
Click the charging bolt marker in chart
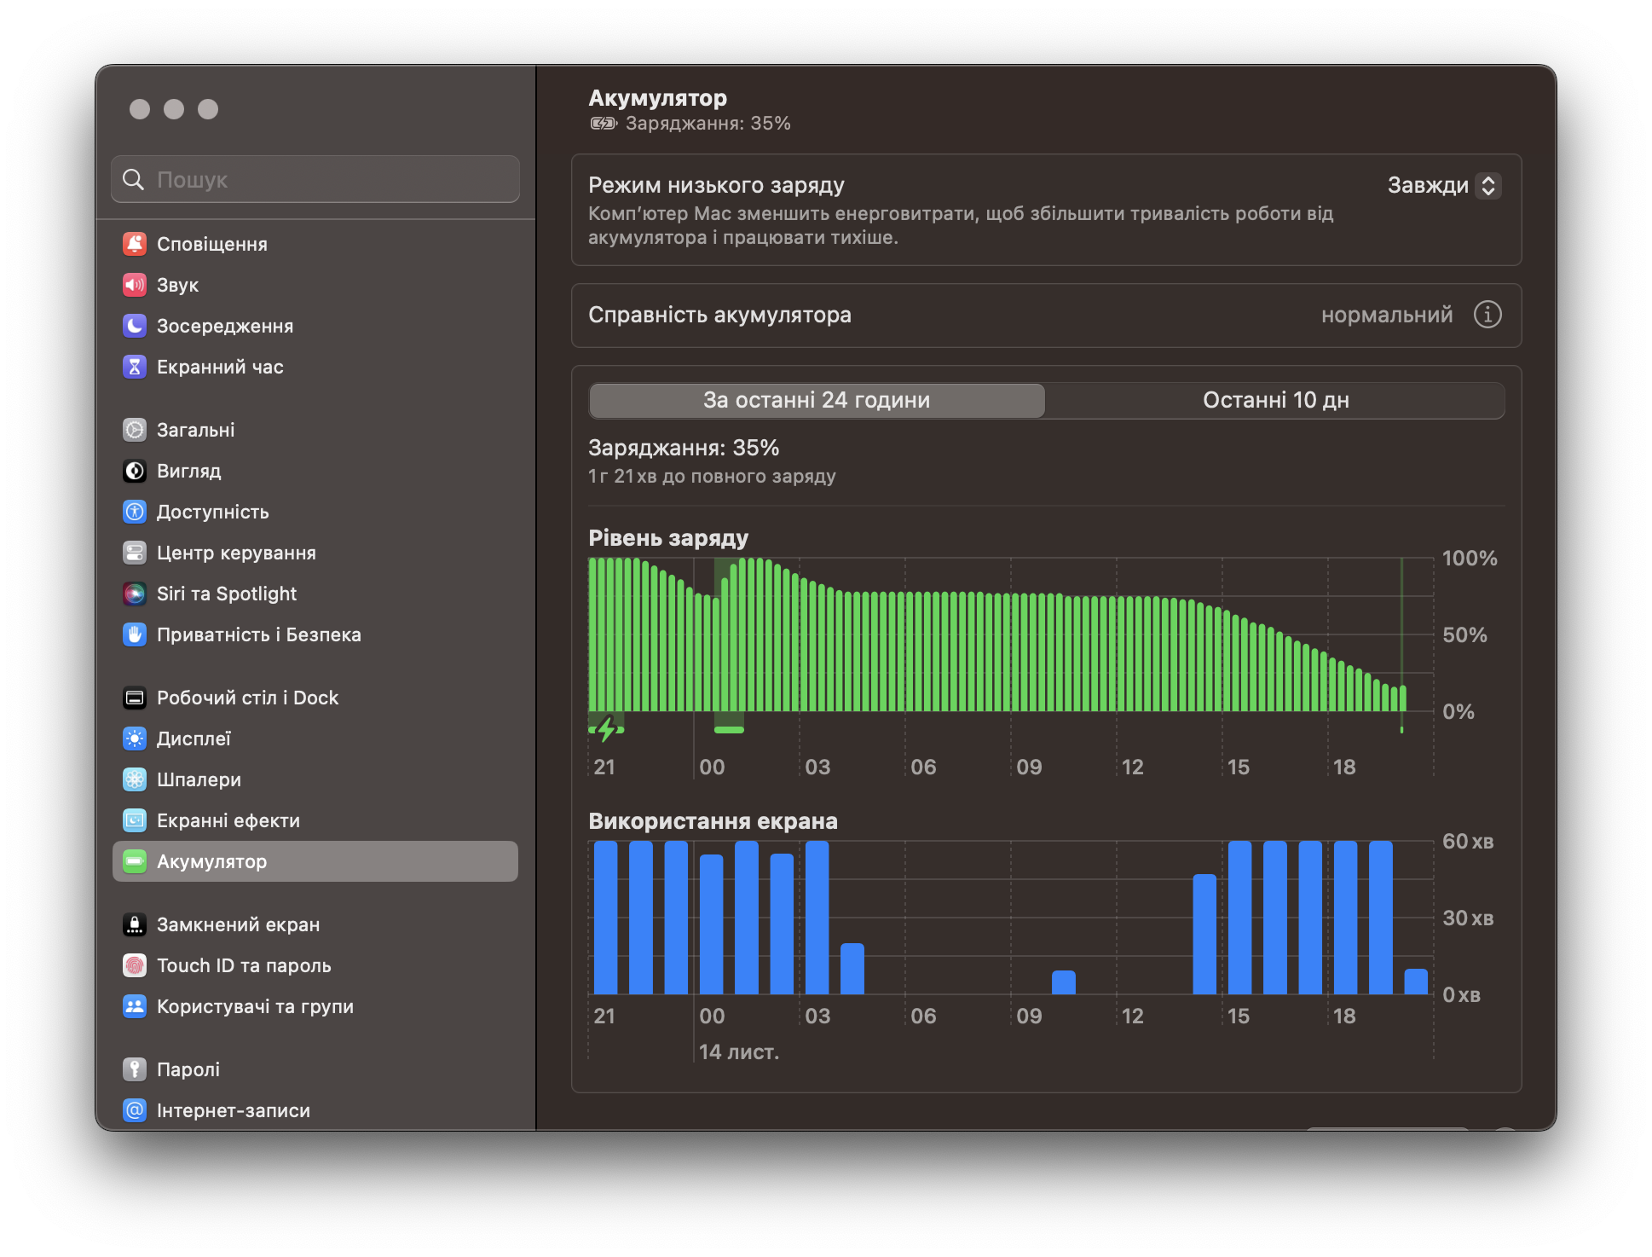[606, 730]
